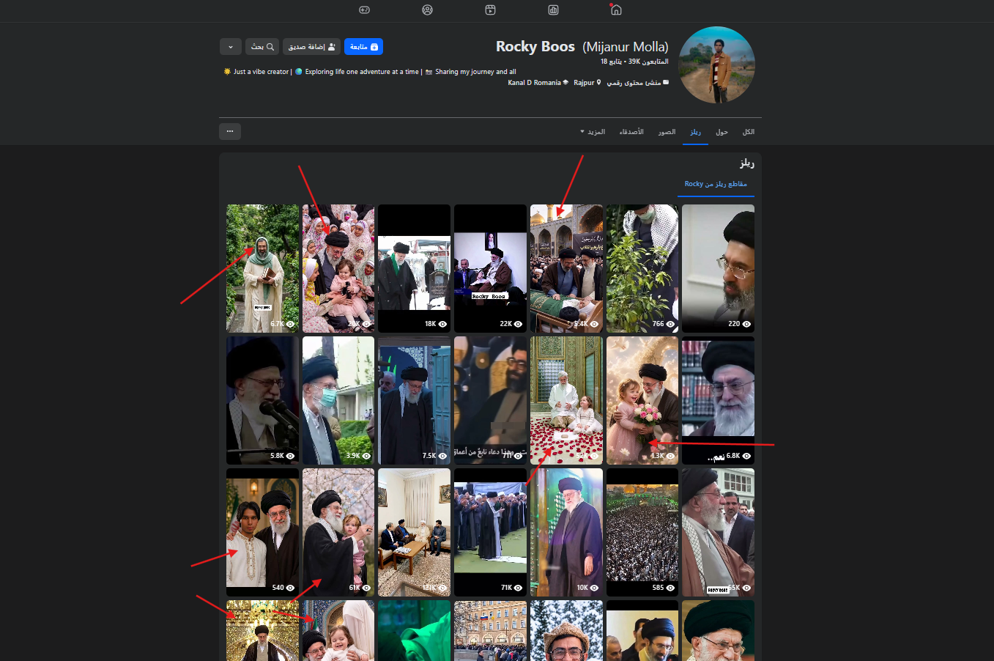Open the Reels video icon in top navigation

coord(490,10)
